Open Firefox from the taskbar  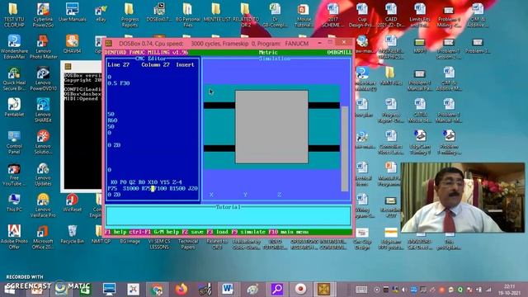[181, 289]
